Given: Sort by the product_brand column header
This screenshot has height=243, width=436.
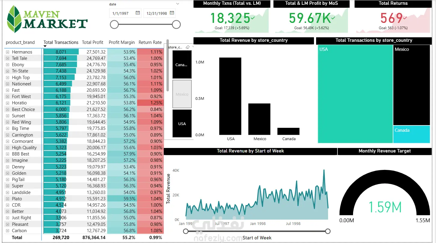Looking at the screenshot, I should tap(20, 42).
